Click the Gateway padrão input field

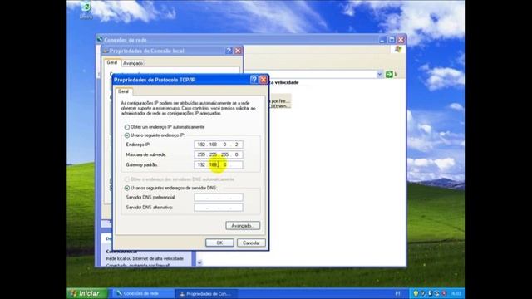point(219,164)
